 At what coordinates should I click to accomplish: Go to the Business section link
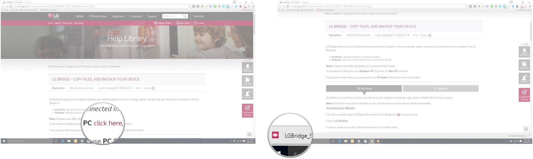click(x=199, y=16)
